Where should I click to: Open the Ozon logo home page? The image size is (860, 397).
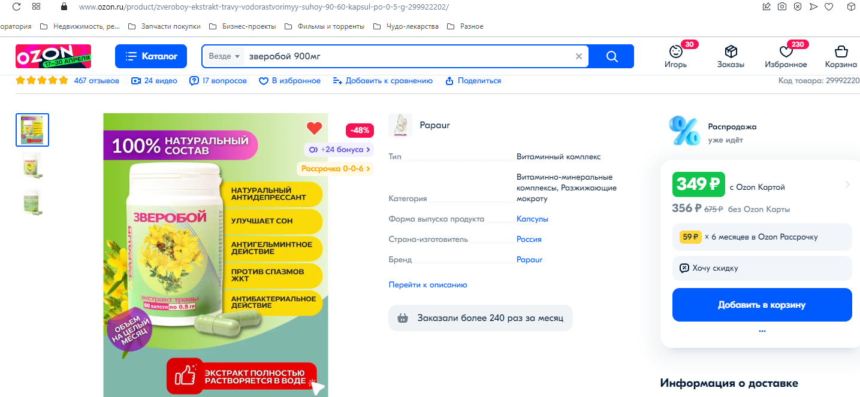pyautogui.click(x=53, y=56)
